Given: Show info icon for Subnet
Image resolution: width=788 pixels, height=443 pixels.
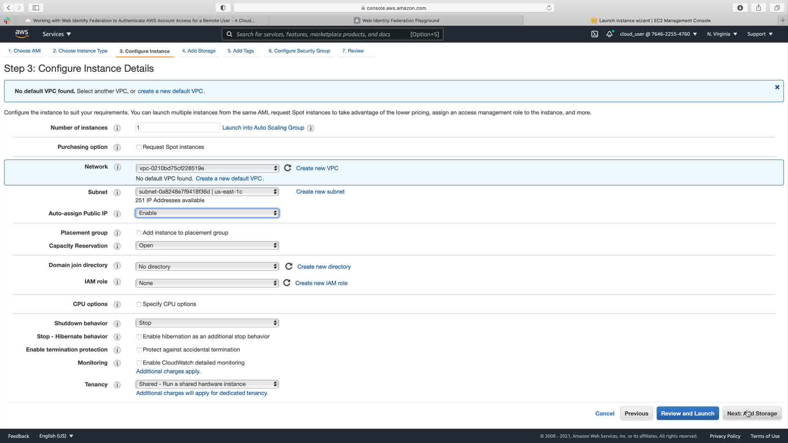Looking at the screenshot, I should coord(117,192).
